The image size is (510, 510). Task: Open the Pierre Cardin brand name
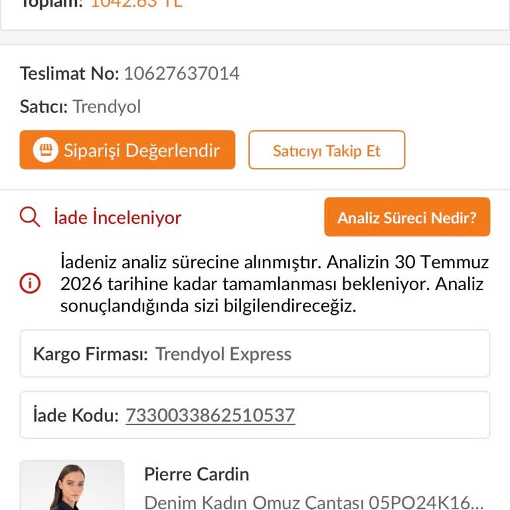(197, 474)
